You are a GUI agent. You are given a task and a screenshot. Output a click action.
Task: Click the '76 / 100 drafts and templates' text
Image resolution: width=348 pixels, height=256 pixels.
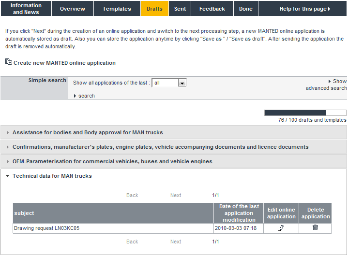[x=312, y=120]
